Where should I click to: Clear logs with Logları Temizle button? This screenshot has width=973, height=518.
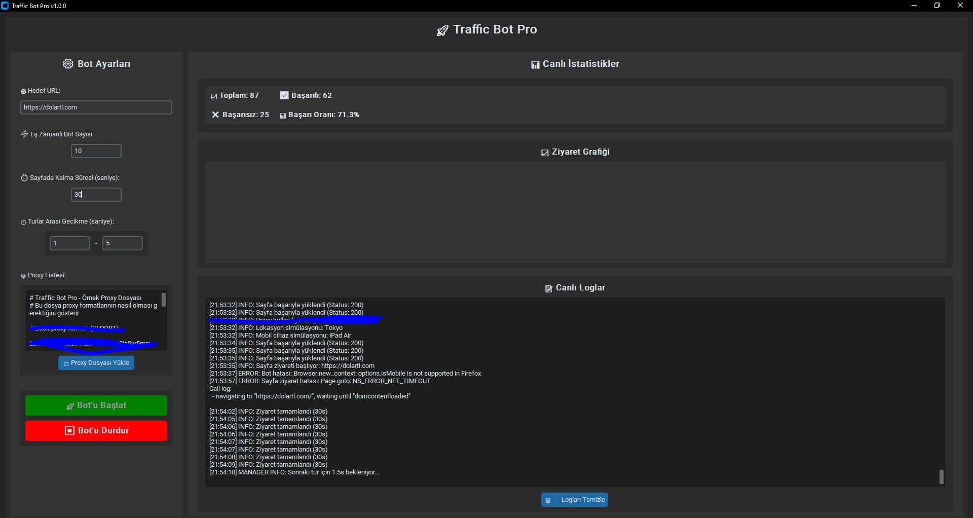tap(575, 500)
